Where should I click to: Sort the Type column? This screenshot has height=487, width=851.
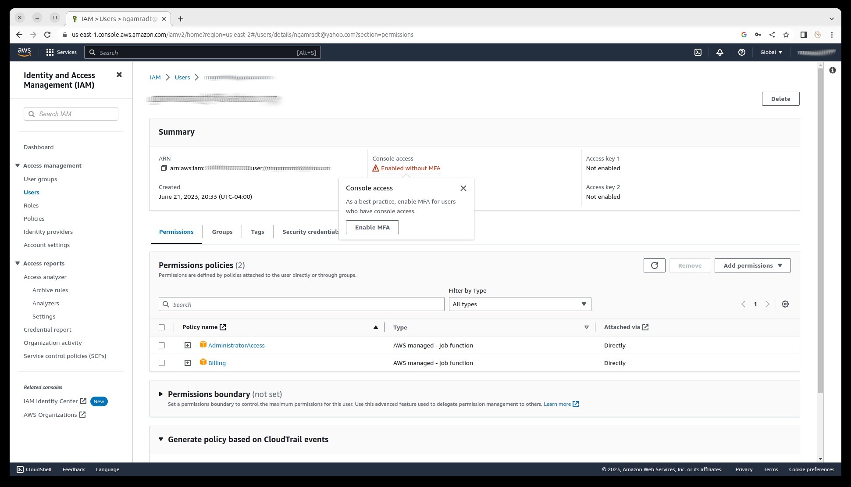(x=587, y=327)
